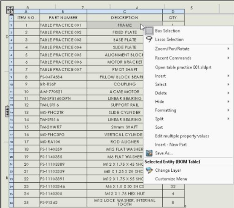Expand the Insert submenu arrow
Image resolution: width=234 pixels, height=208 pixels.
[x=229, y=76]
